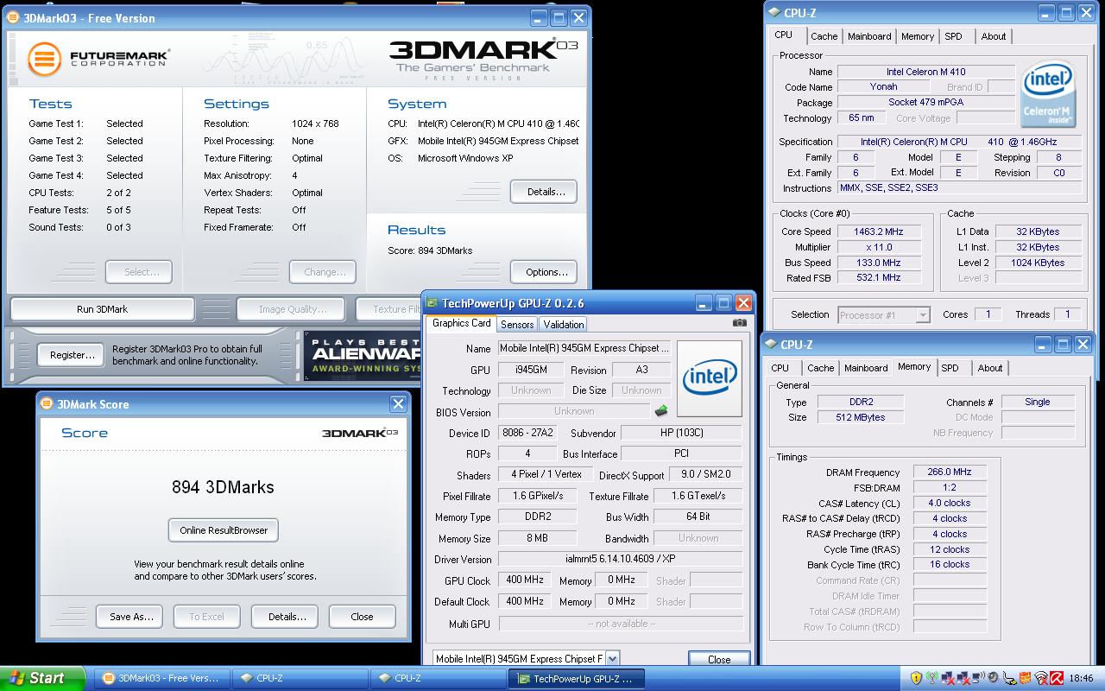The width and height of the screenshot is (1105, 691).
Task: Click the wireless signal with red X tray icon
Action: tap(1042, 678)
